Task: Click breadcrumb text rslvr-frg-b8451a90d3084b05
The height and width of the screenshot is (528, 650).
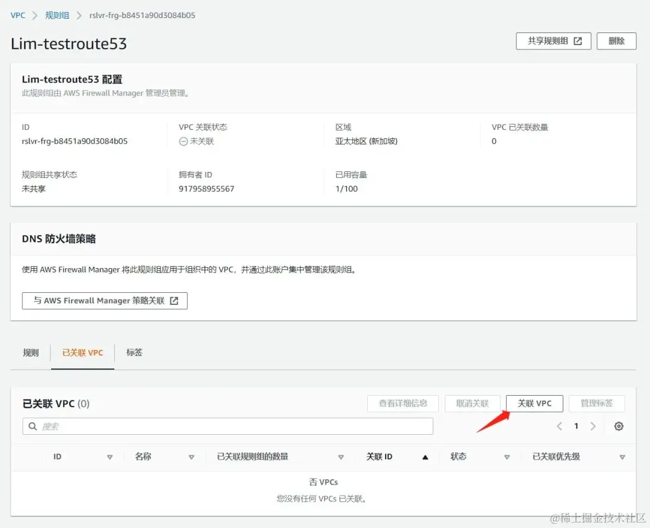Action: click(x=142, y=15)
